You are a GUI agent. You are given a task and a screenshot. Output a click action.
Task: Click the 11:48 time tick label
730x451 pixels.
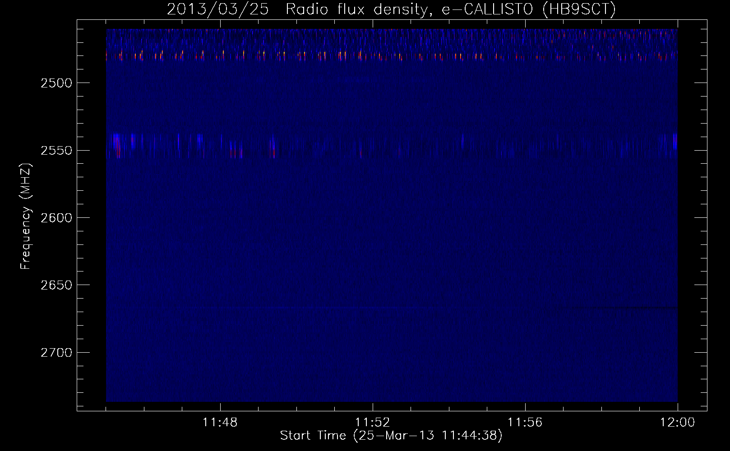(220, 423)
